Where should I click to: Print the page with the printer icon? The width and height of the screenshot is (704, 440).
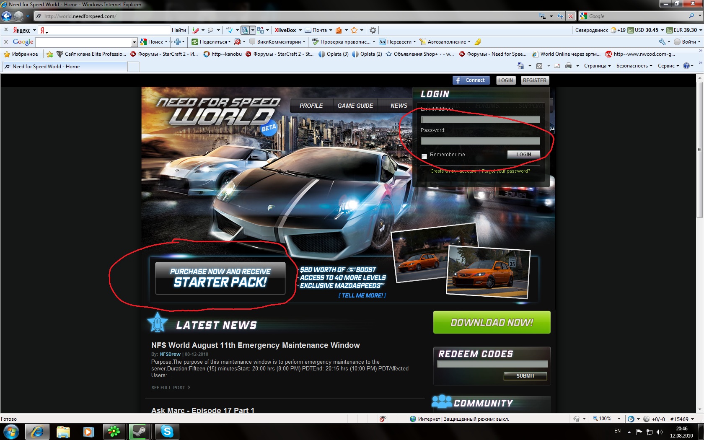pos(569,66)
